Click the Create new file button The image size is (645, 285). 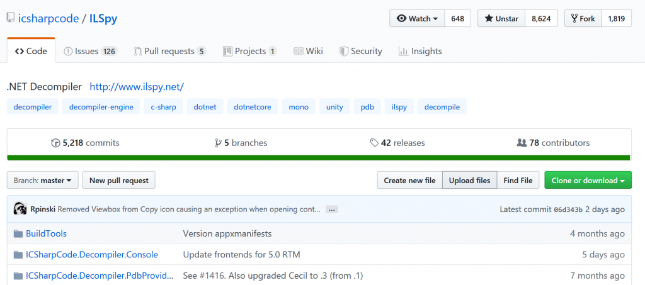tap(409, 181)
